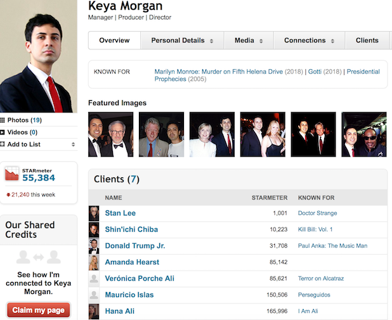392x320 pixels.
Task: Click the placeholder avatar beside Mauricio Islas
Action: point(94,295)
